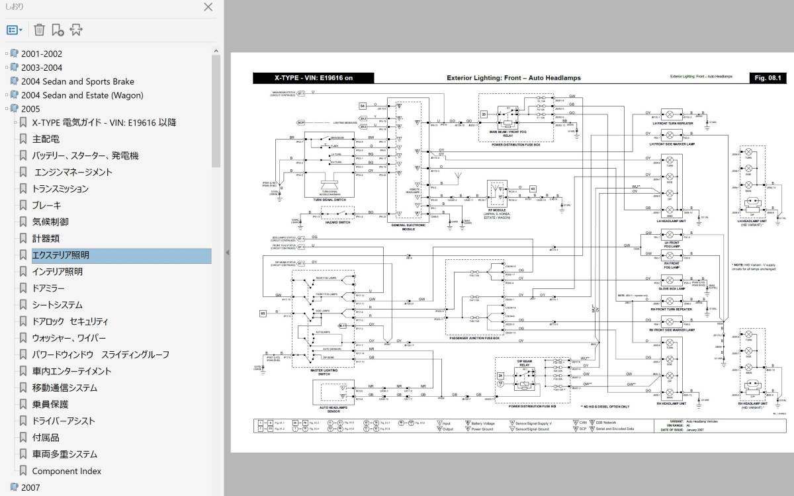Click the add new bookmark icon
The image size is (794, 496).
[x=58, y=30]
